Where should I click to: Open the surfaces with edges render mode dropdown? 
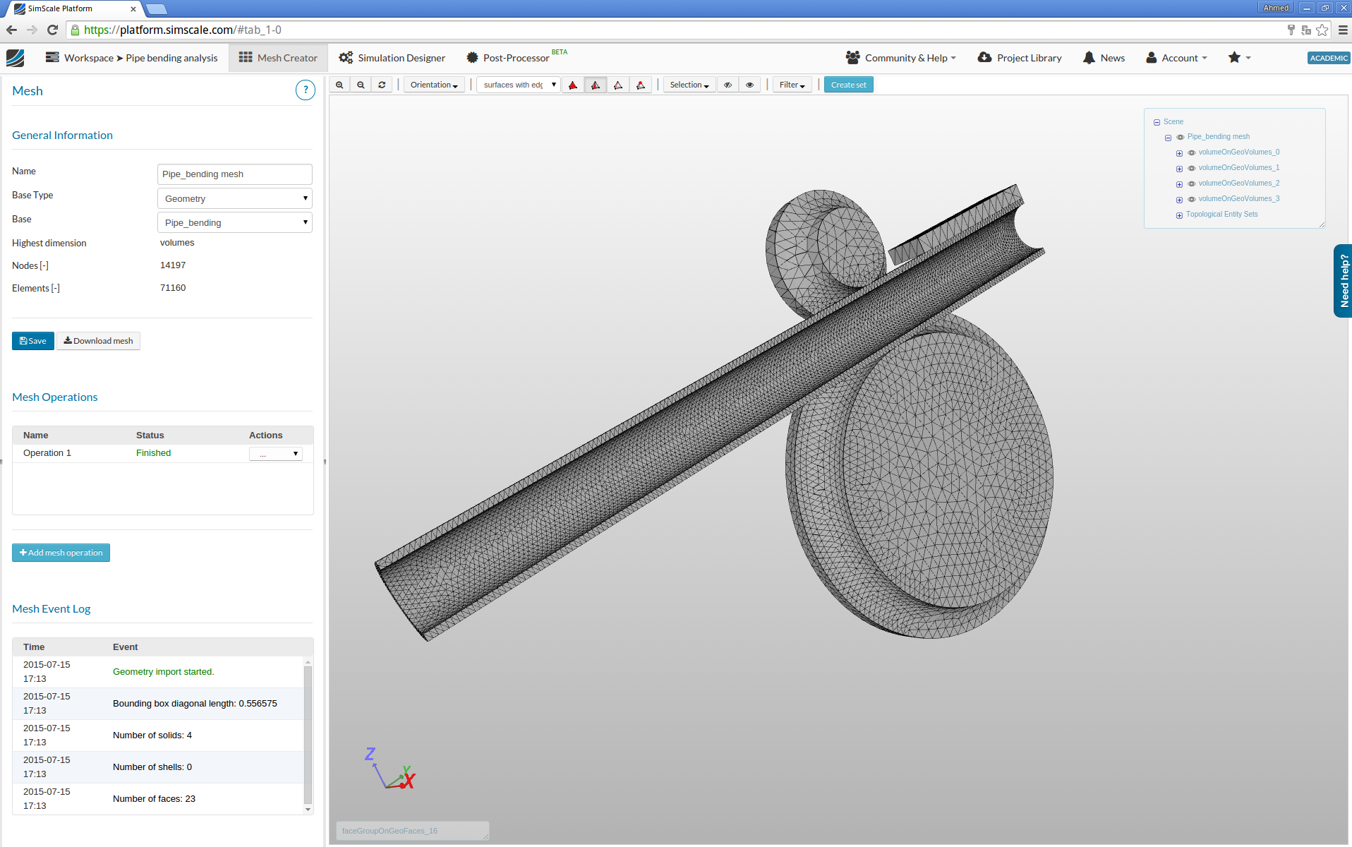519,85
